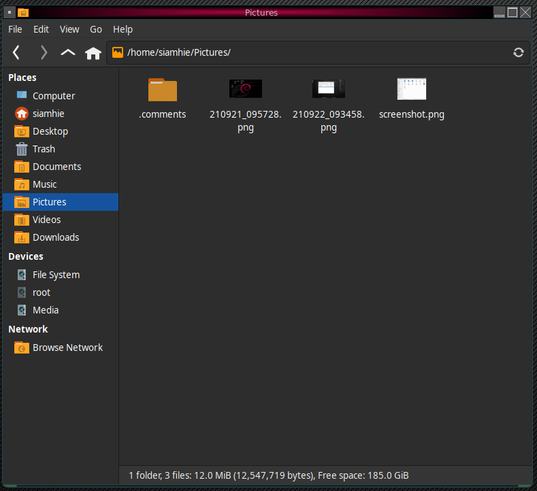Go back with the left arrow button
Image resolution: width=537 pixels, height=491 pixels.
16,52
